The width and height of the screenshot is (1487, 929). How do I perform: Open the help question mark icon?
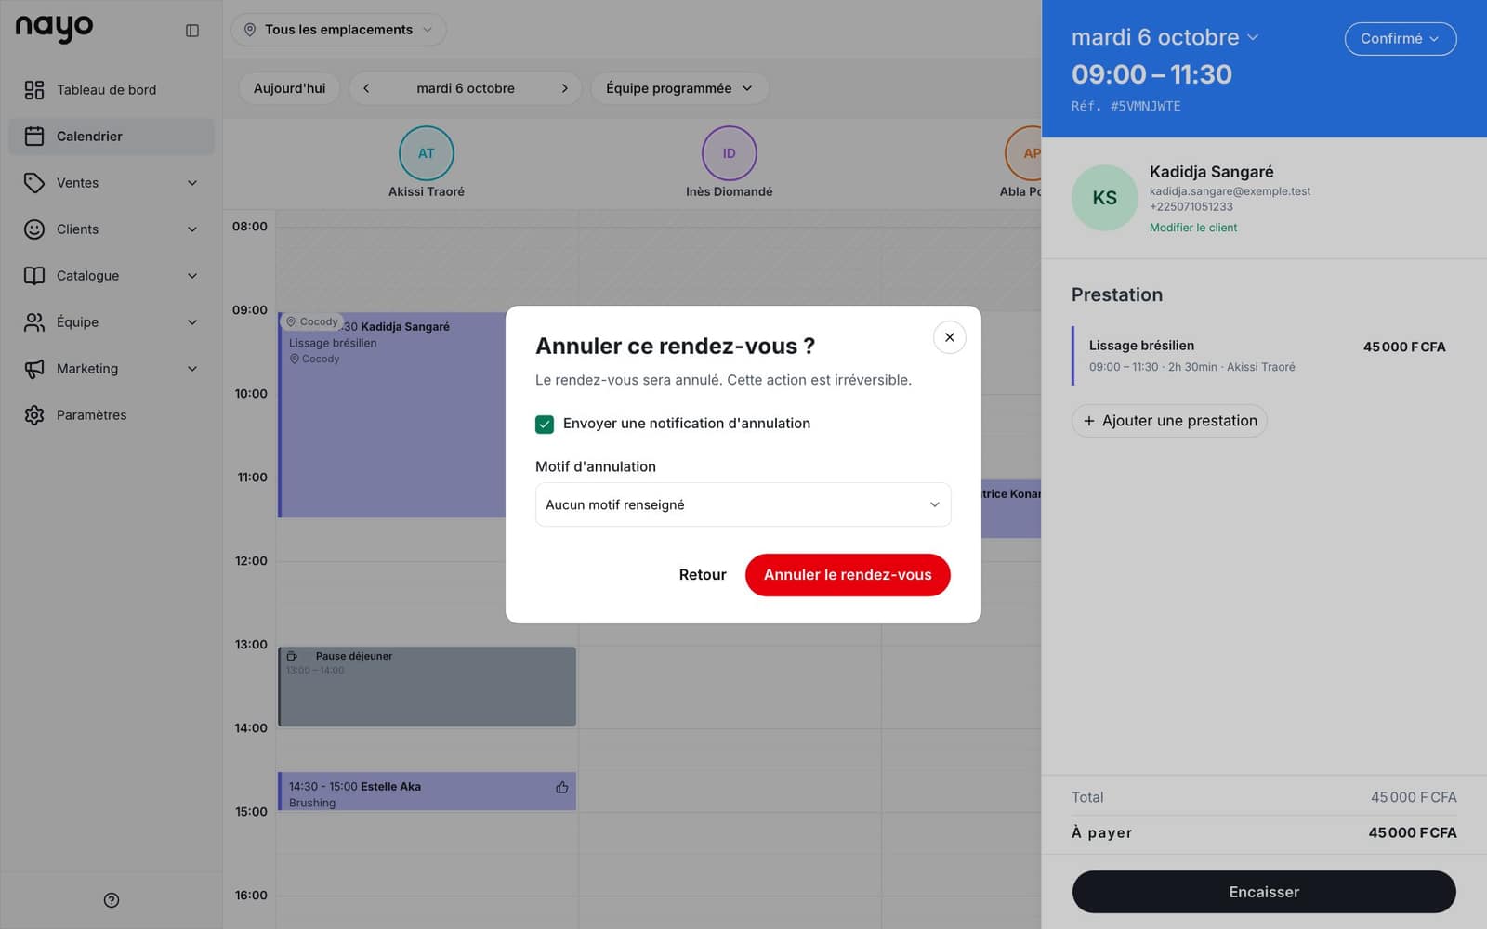112,900
